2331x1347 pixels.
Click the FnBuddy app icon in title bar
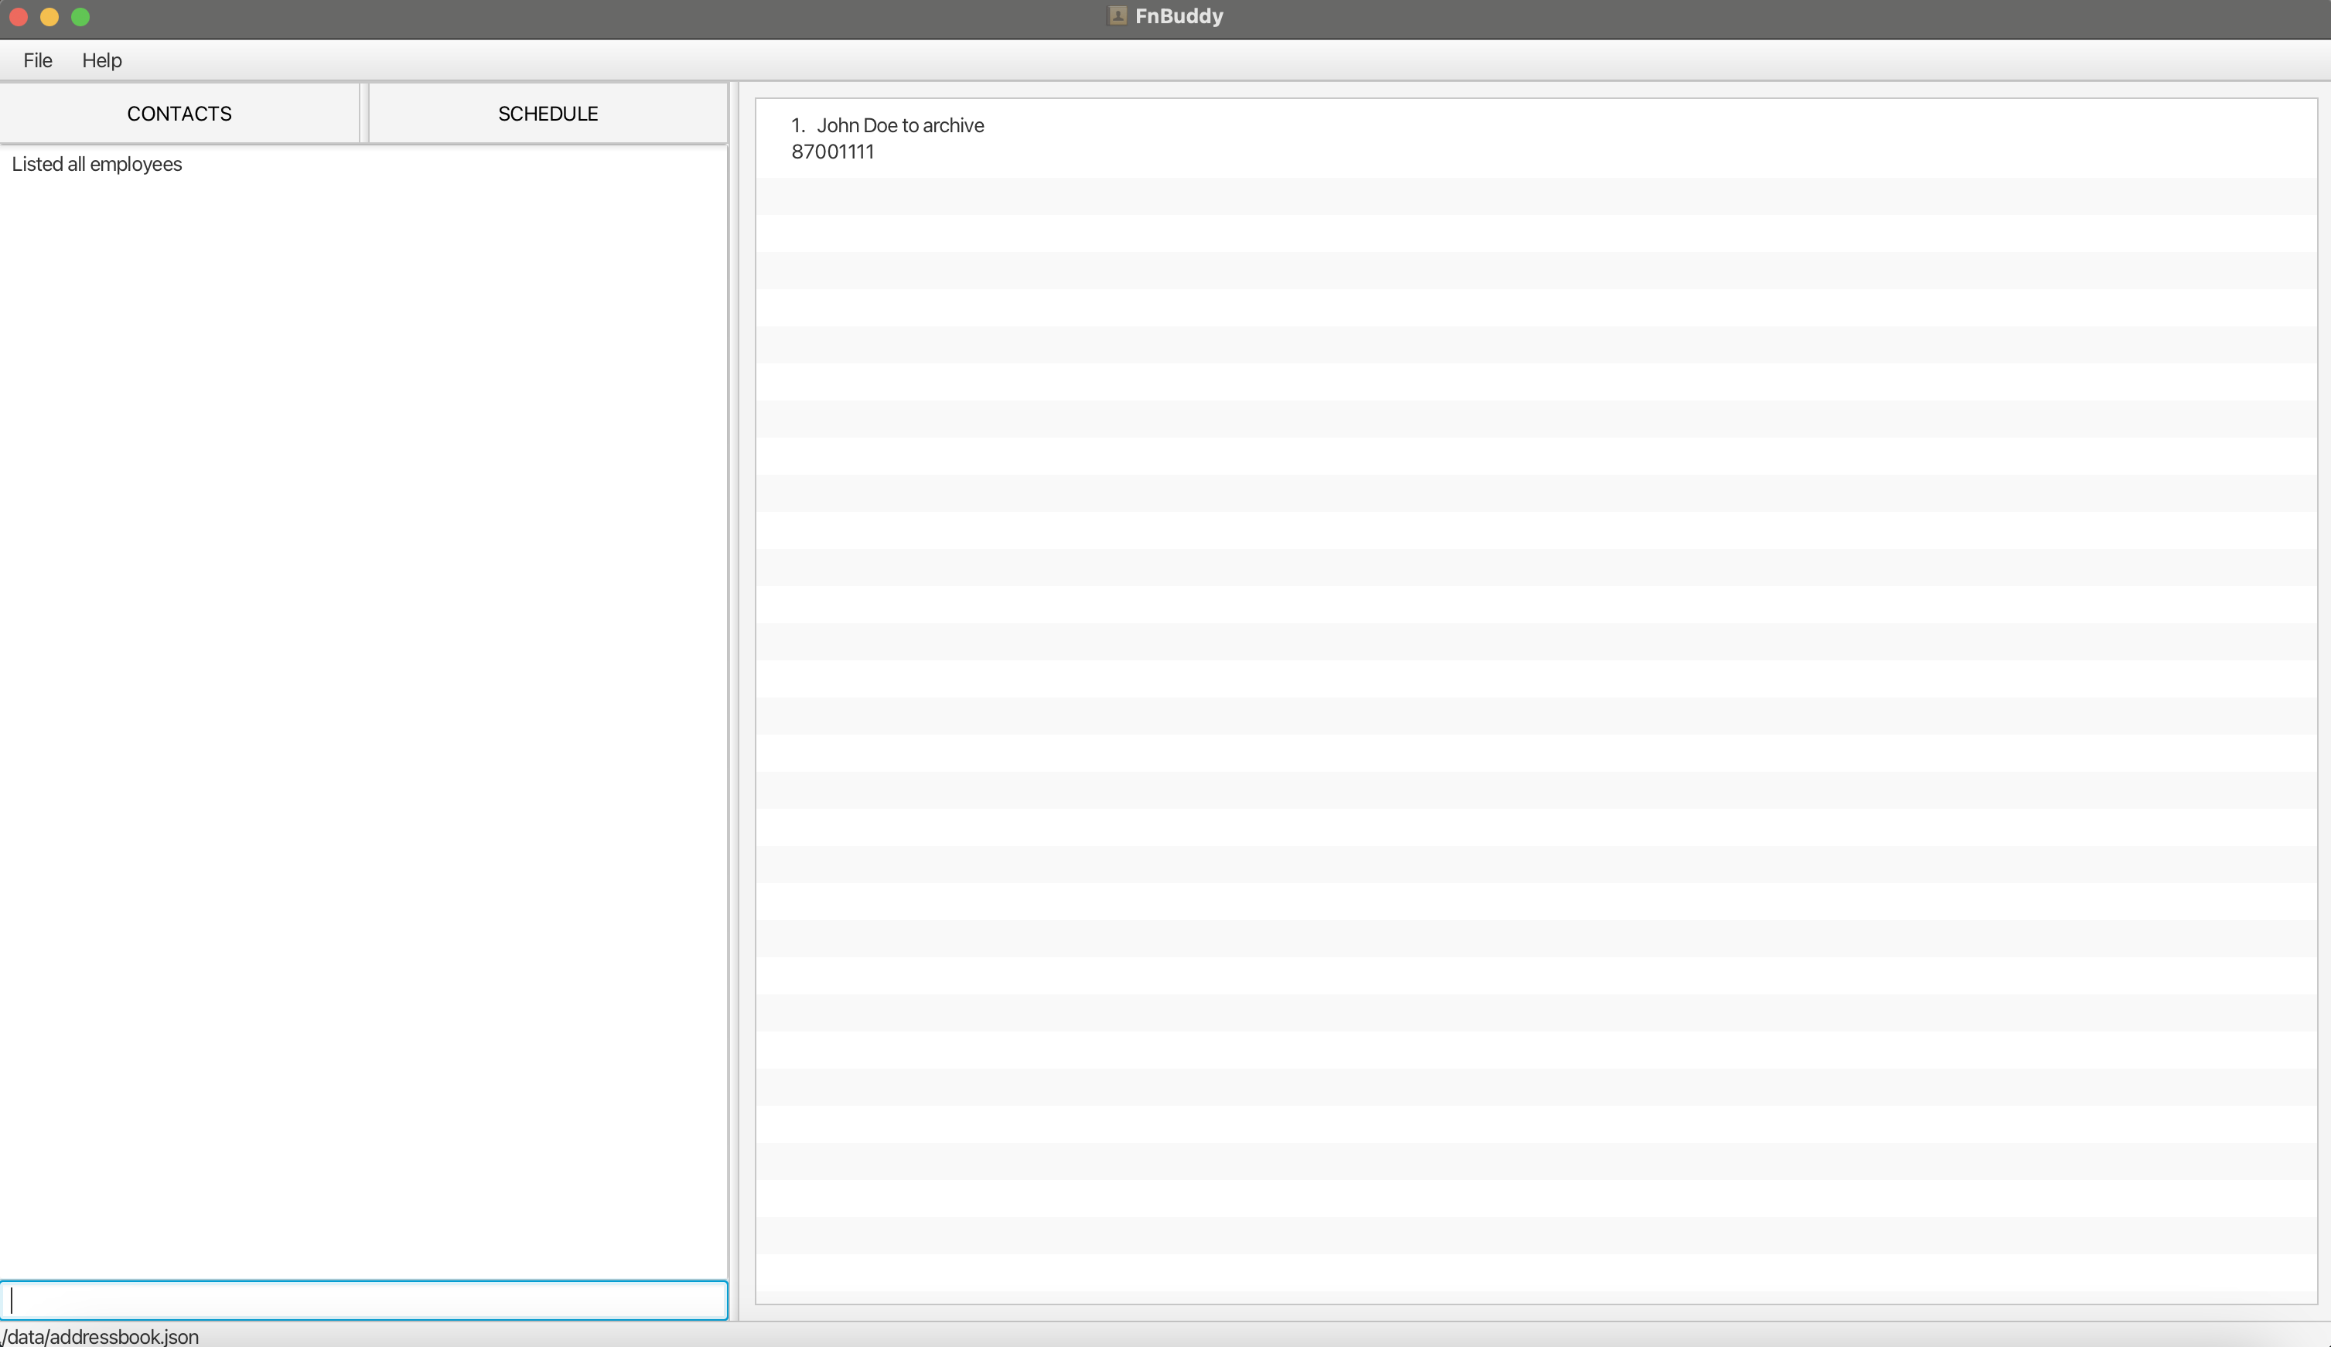[x=1118, y=15]
